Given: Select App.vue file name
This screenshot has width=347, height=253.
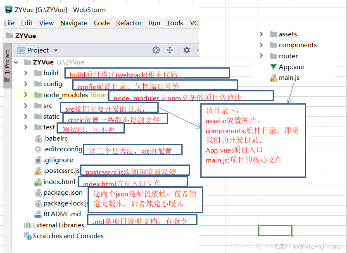Looking at the screenshot, I should click(x=291, y=67).
